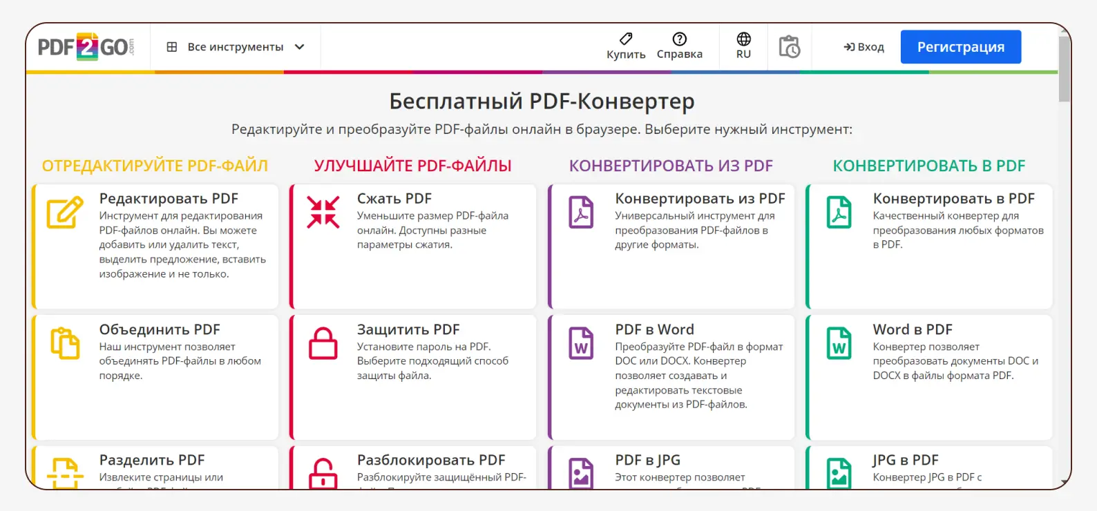Image resolution: width=1097 pixels, height=511 pixels.
Task: Click the Защитить PDF padlock icon
Action: 323,343
